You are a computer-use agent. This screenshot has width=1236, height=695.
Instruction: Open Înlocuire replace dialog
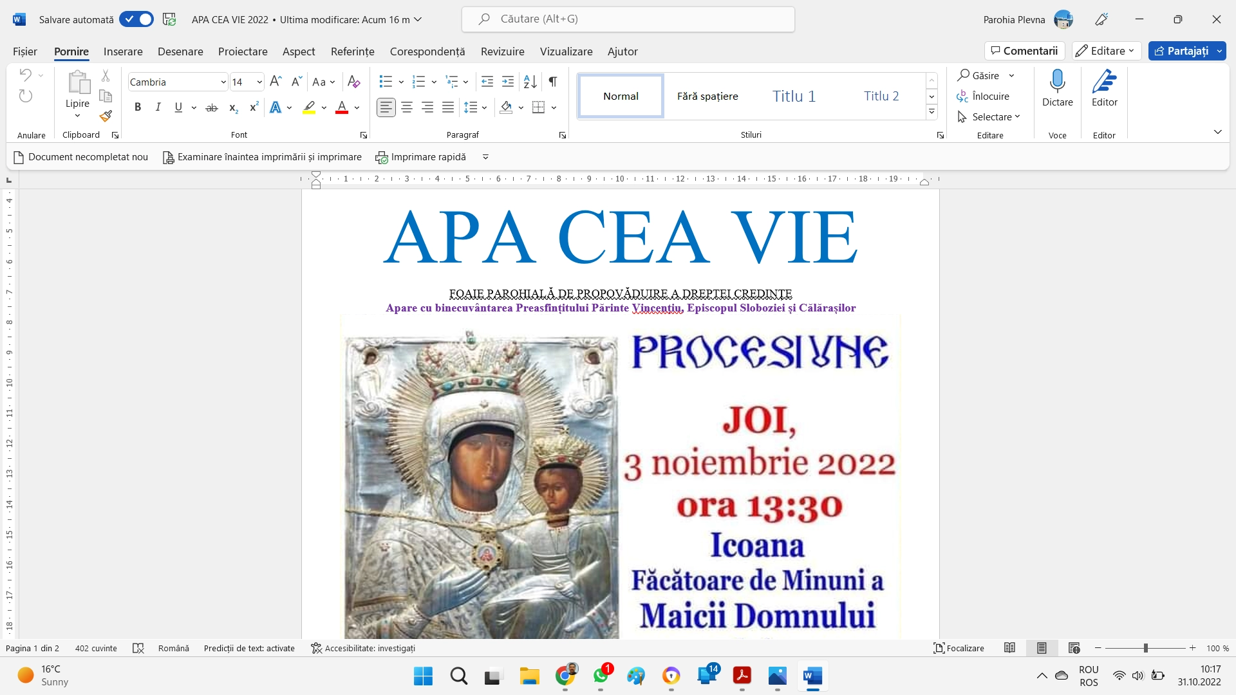(983, 96)
